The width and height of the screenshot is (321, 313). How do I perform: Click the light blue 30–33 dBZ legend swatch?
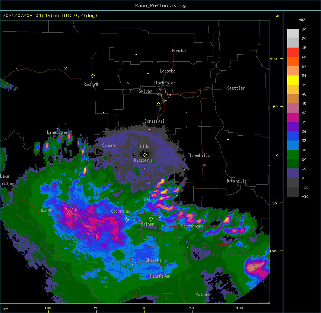293,145
